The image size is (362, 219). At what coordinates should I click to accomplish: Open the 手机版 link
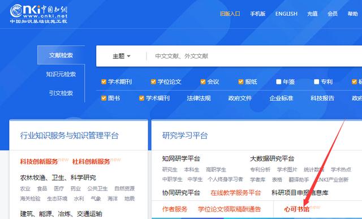point(258,14)
